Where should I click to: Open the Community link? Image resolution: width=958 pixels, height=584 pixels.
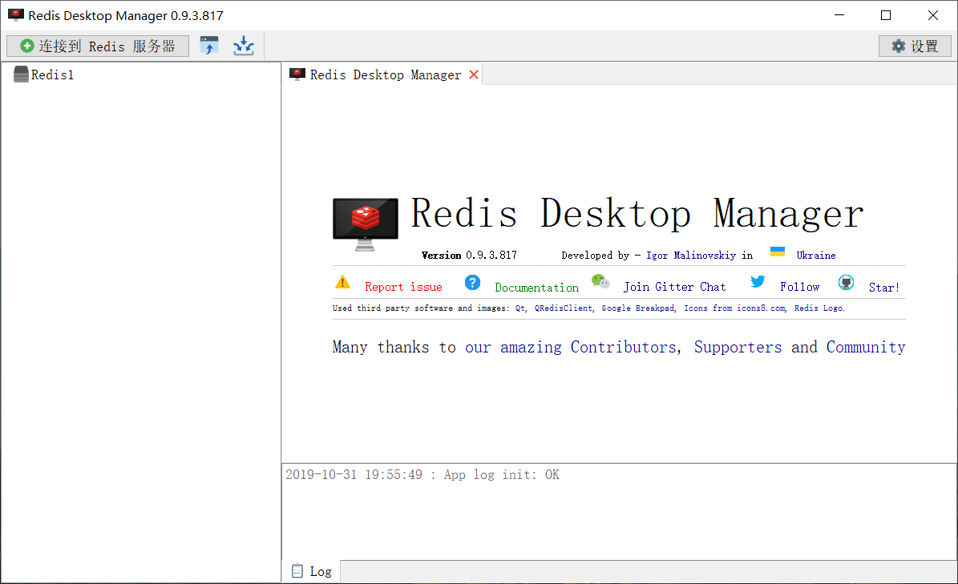pos(866,347)
